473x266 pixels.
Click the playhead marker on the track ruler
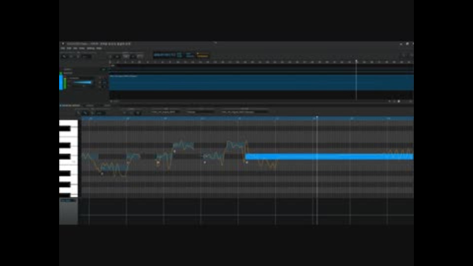point(356,62)
